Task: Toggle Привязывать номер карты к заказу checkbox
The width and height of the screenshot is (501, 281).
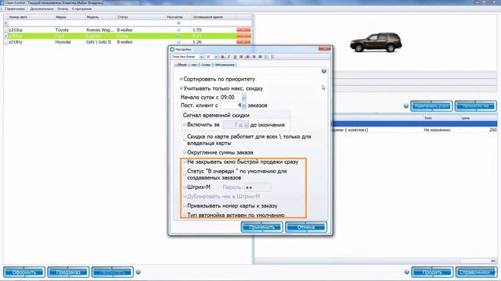Action: point(185,206)
